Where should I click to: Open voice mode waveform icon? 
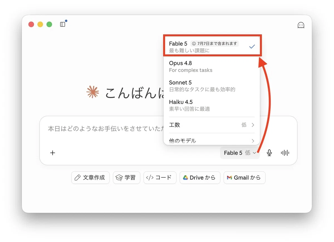(x=285, y=153)
